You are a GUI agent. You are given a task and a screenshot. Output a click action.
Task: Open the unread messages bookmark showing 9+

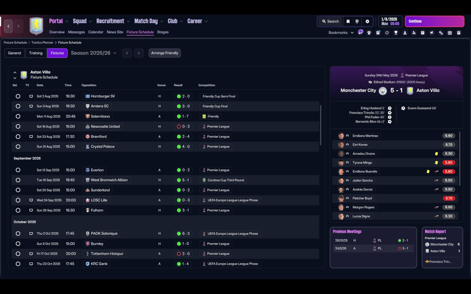coord(361,32)
